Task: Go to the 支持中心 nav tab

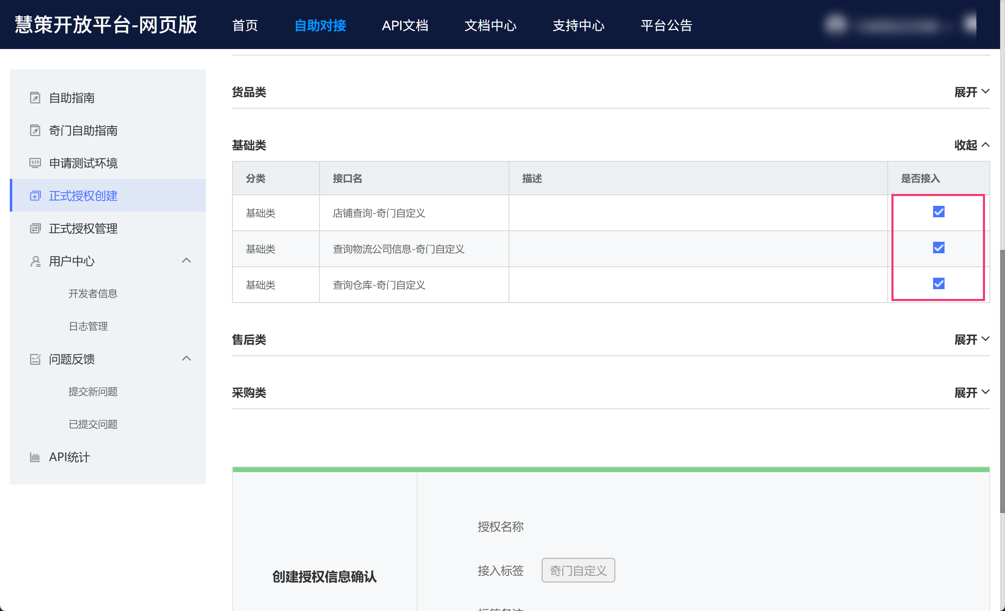Action: (x=578, y=25)
